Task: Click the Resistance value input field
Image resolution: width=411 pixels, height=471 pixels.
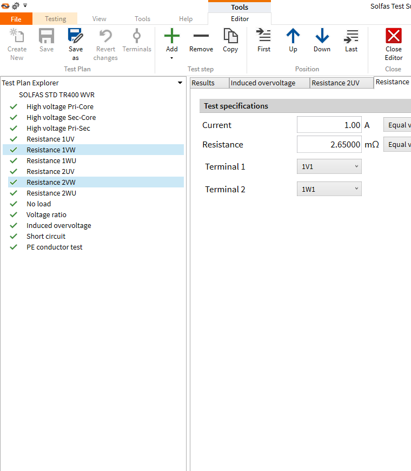Action: click(x=329, y=144)
